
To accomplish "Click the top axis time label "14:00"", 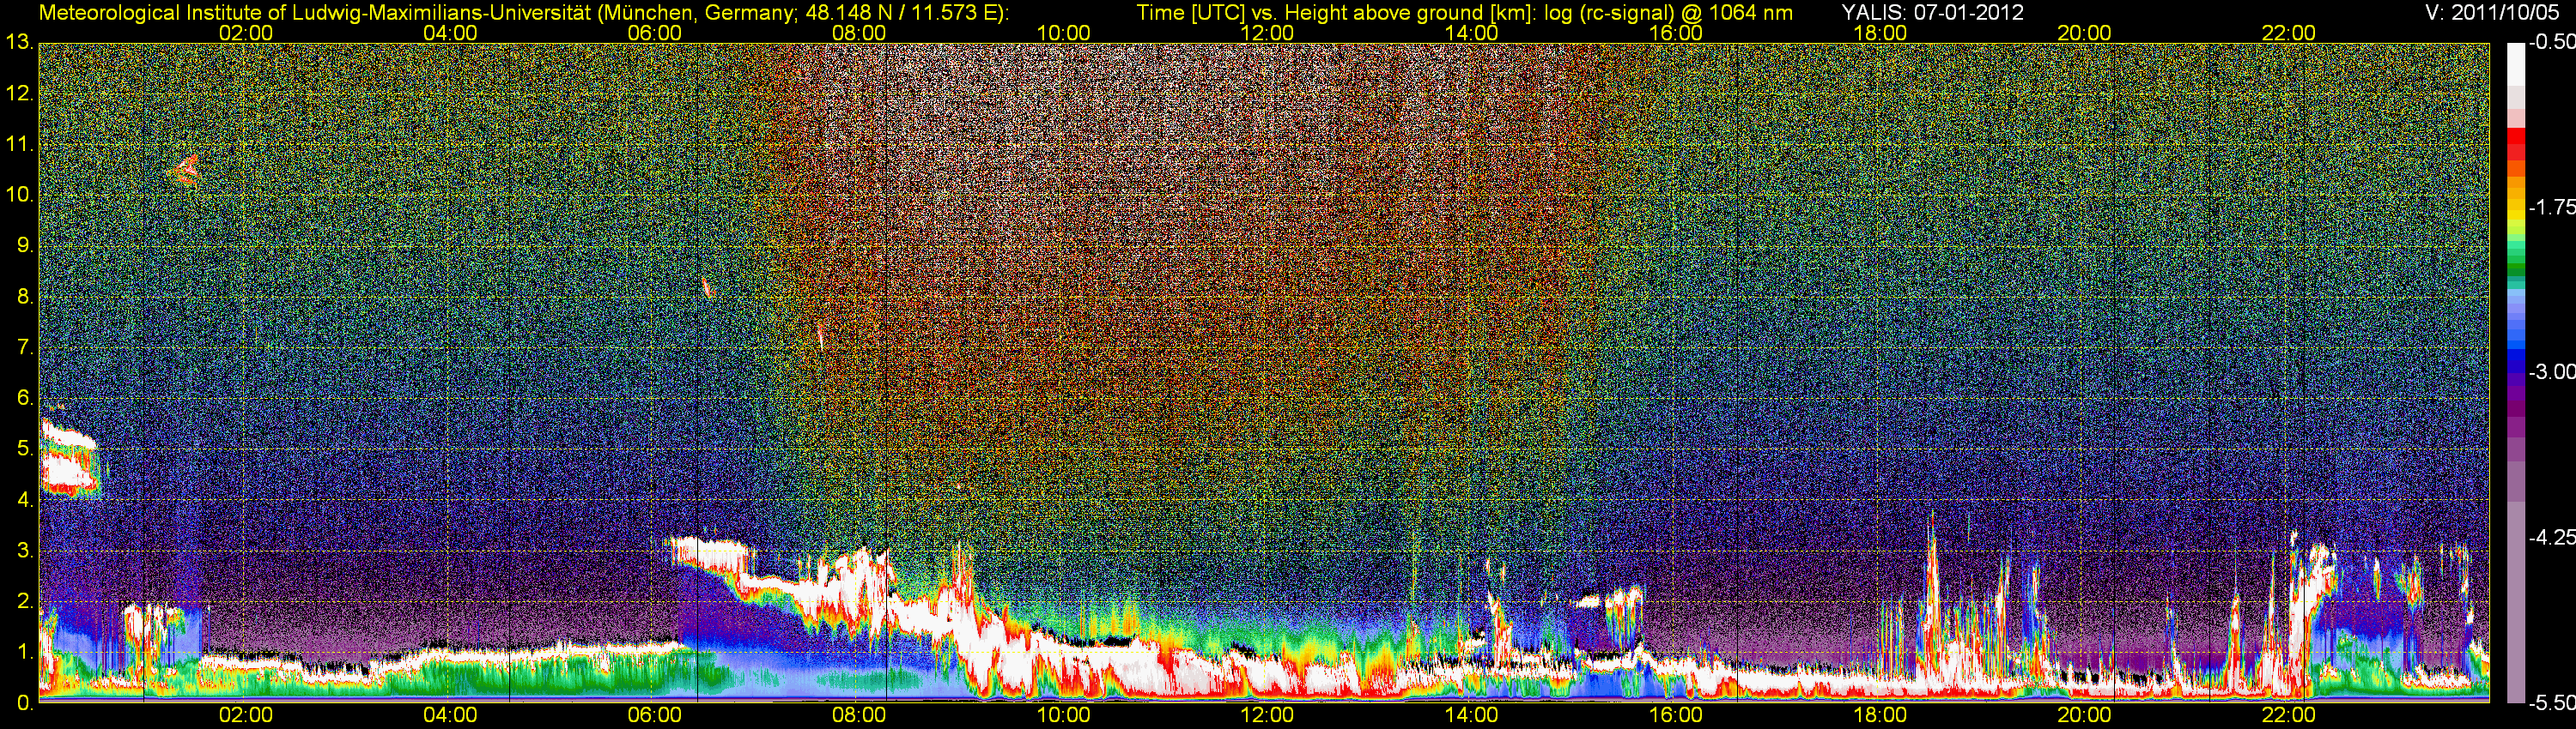I will (x=1472, y=33).
